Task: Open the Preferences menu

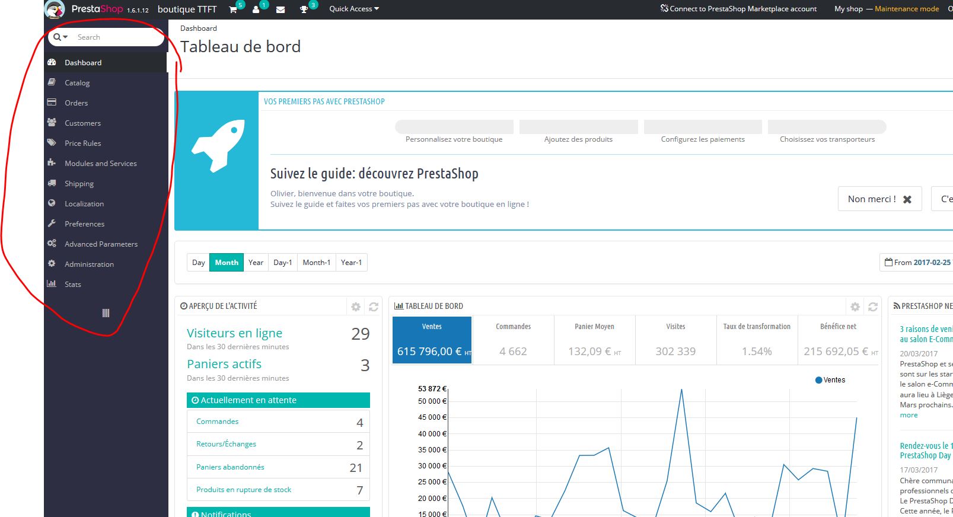Action: [106, 224]
